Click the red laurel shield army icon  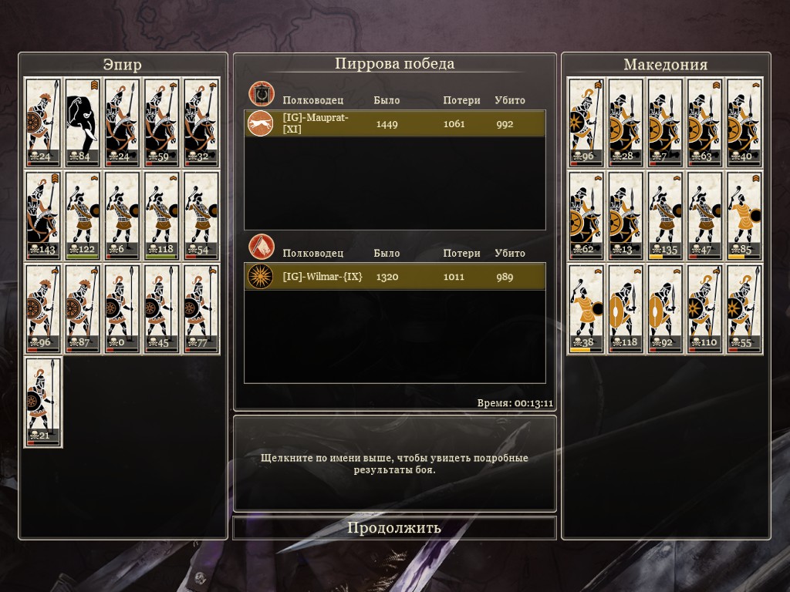click(x=261, y=93)
